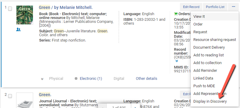The width and height of the screenshot is (240, 108).
Task: Toggle the ellipsis more-actions menu
Action: [x=233, y=7]
